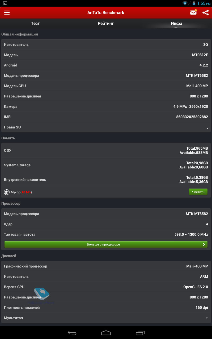Open the recent apps navigation icon
Viewport: 212px width, 339px height.
140,333
